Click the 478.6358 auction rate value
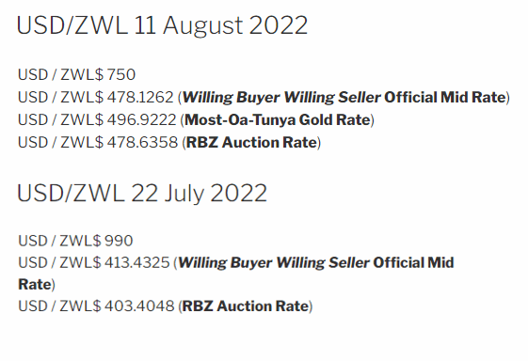This screenshot has width=528, height=361. [142, 142]
